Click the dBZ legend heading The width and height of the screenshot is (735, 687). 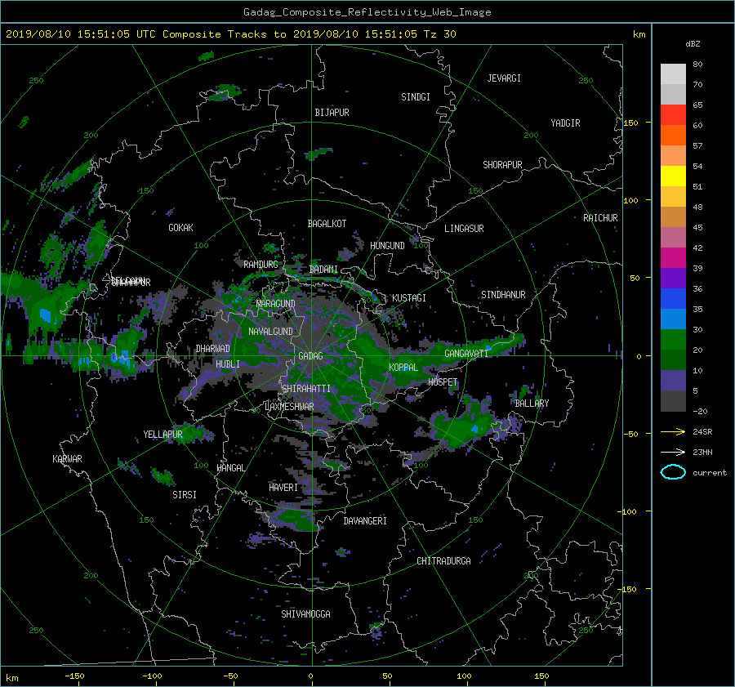[693, 44]
